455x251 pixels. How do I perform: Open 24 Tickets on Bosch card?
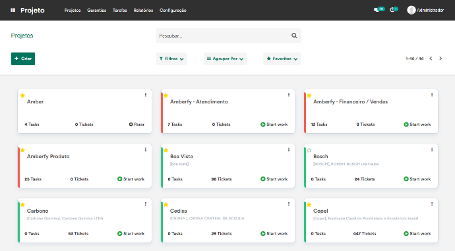365,179
